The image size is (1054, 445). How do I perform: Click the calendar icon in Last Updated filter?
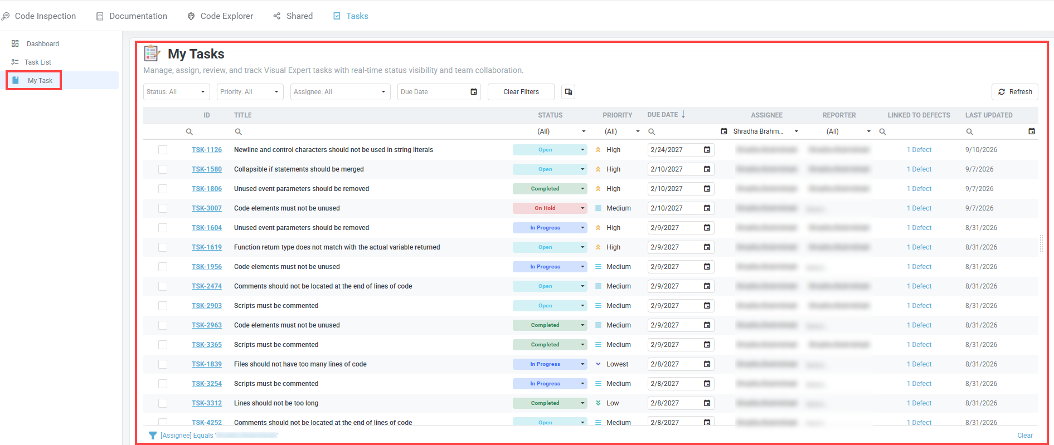tap(1032, 131)
